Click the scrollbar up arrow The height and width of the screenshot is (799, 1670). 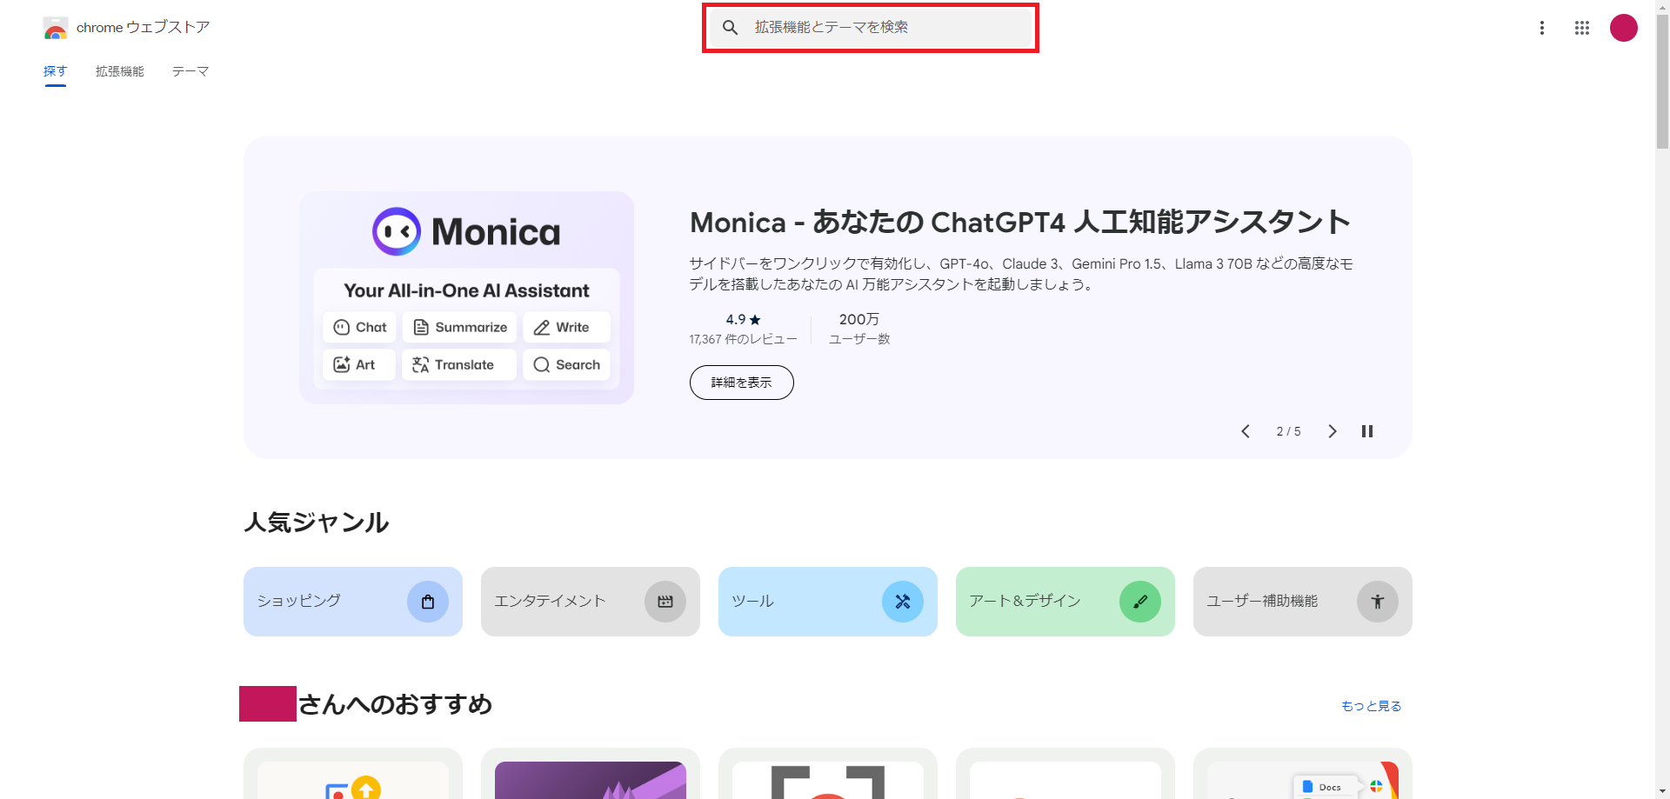(1662, 6)
